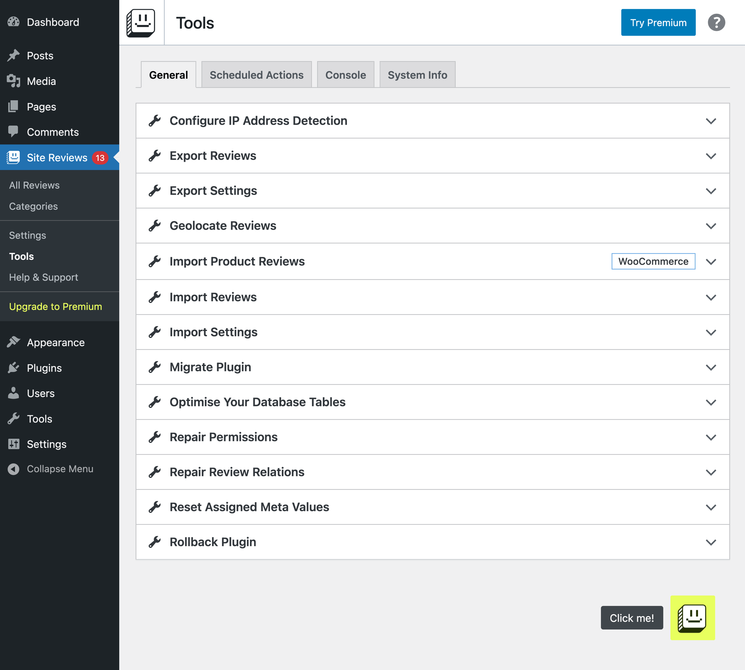Open the Console tab
745x670 pixels.
click(345, 75)
